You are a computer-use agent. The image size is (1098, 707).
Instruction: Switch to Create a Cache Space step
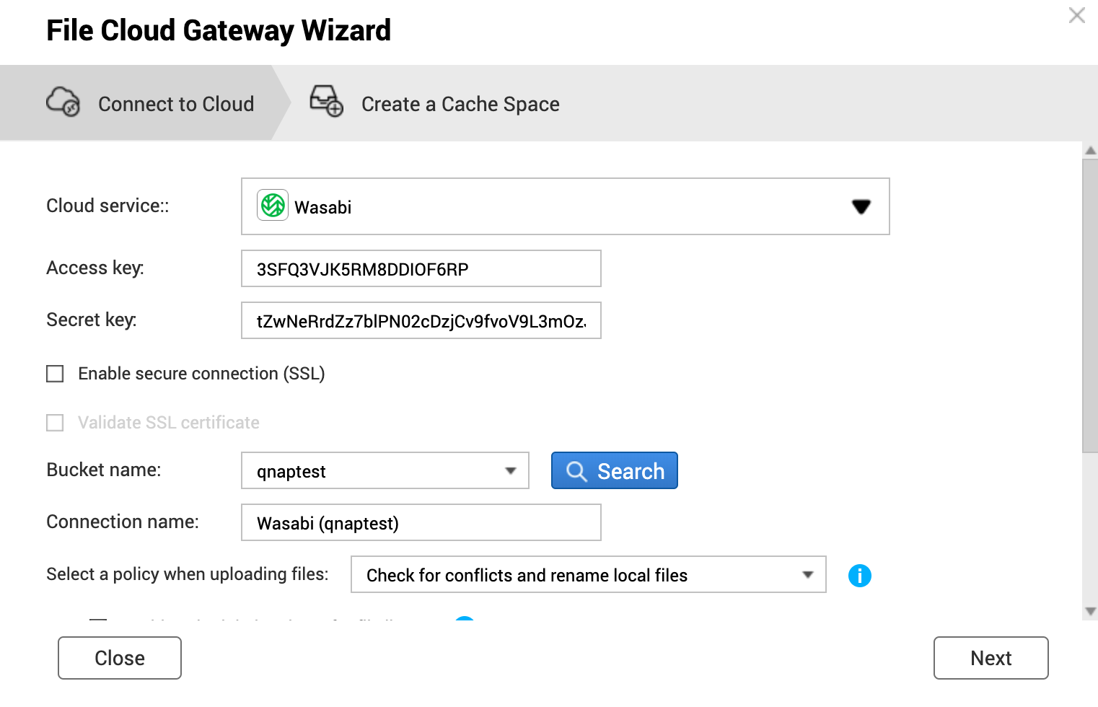tap(434, 102)
